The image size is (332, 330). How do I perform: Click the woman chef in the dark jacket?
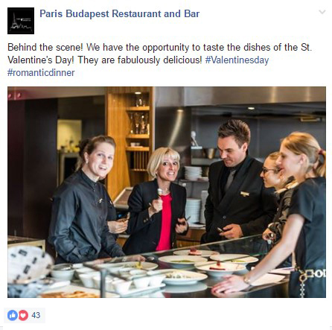click(x=86, y=200)
